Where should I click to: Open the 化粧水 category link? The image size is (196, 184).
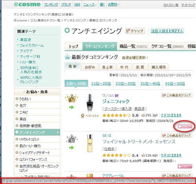click(109, 149)
